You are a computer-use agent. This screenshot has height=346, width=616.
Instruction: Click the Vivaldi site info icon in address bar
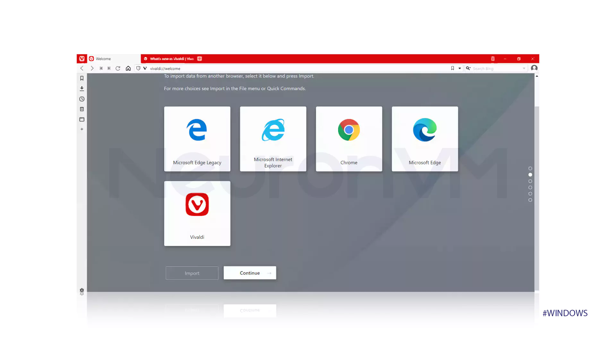[145, 68]
